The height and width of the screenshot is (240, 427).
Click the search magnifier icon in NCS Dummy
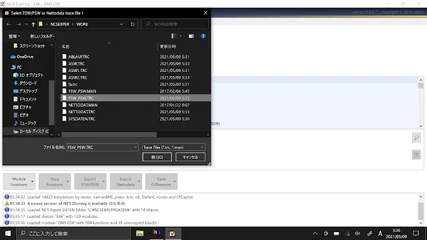(416, 138)
